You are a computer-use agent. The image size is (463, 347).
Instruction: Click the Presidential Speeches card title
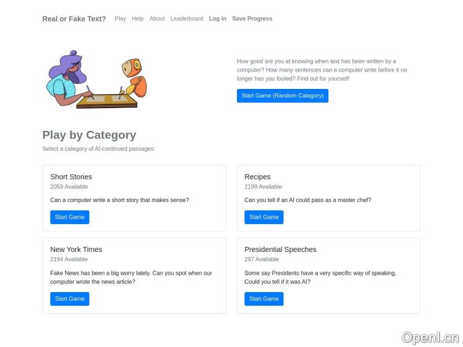tap(280, 249)
